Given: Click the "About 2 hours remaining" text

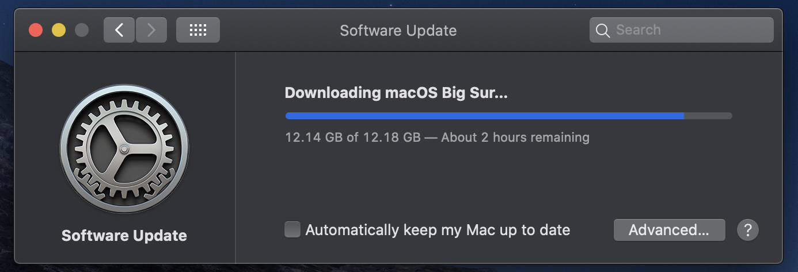Looking at the screenshot, I should tap(515, 137).
